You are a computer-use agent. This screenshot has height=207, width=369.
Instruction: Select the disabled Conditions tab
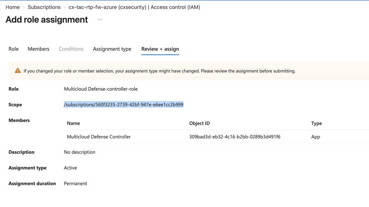pyautogui.click(x=71, y=49)
